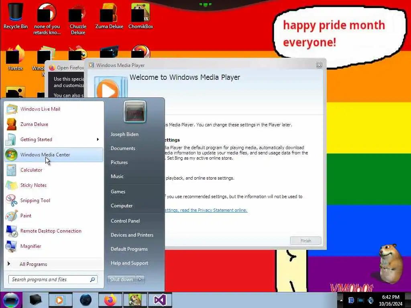Open Music from the Start menu
Screen dimensions: 411x308
point(117,176)
